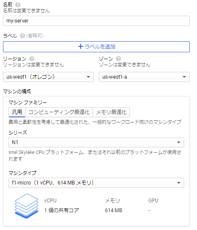Click the ゾーンは変更できません note
197x230 pixels.
pyautogui.click(x=125, y=65)
